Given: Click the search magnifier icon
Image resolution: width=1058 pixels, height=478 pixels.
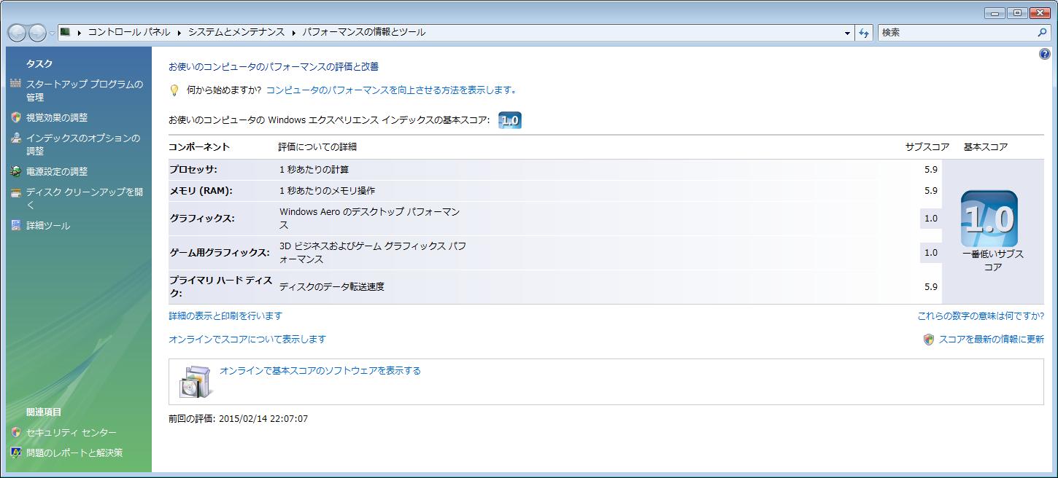Looking at the screenshot, I should 1042,33.
